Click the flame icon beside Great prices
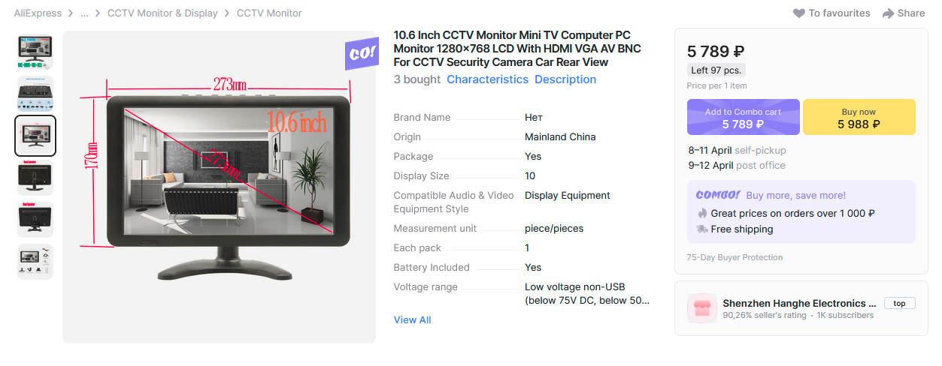The height and width of the screenshot is (366, 942). click(702, 213)
